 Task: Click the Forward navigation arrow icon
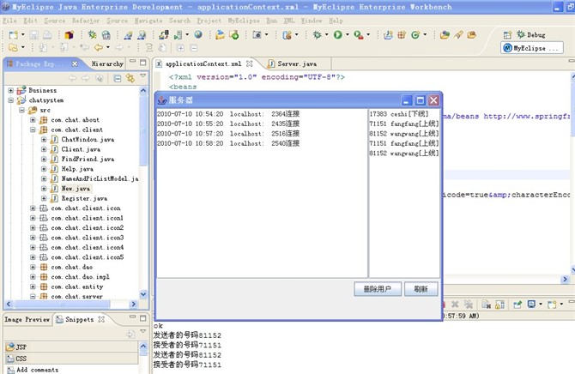pyautogui.click(x=119, y=48)
